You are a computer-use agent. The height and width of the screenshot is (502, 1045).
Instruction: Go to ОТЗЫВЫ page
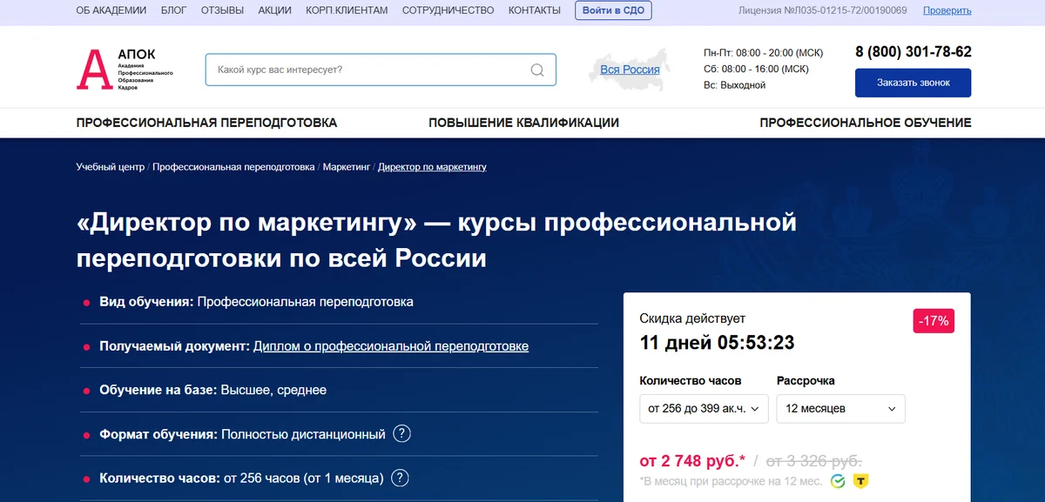tap(223, 10)
